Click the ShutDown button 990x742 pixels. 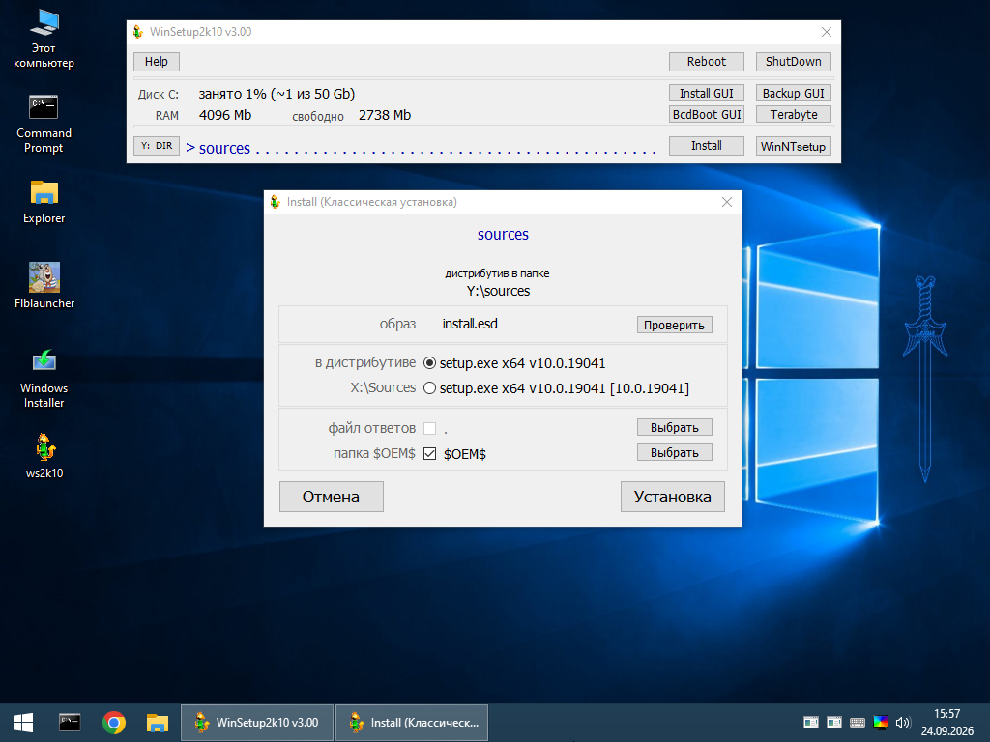[794, 61]
